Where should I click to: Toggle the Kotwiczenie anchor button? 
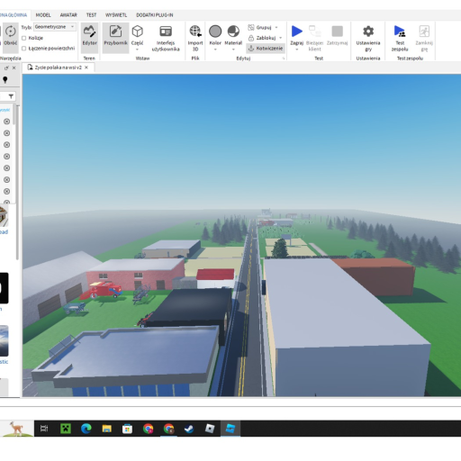(x=266, y=49)
